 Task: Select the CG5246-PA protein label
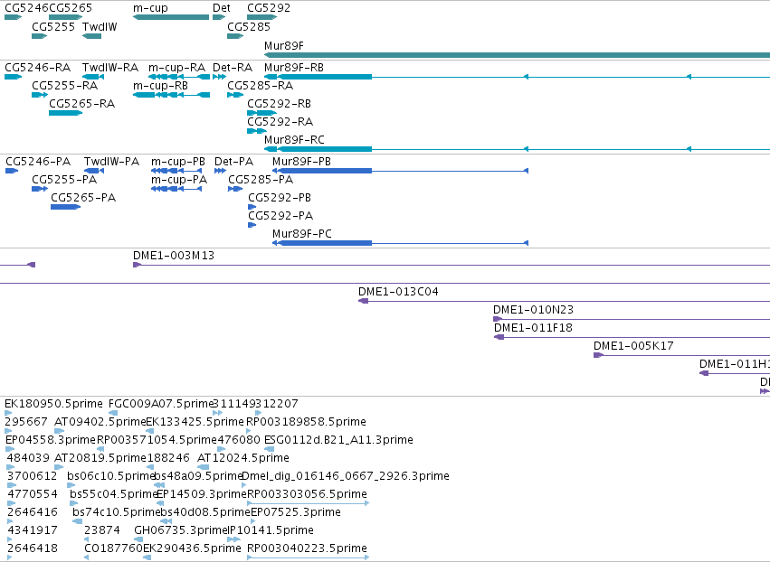(x=38, y=162)
